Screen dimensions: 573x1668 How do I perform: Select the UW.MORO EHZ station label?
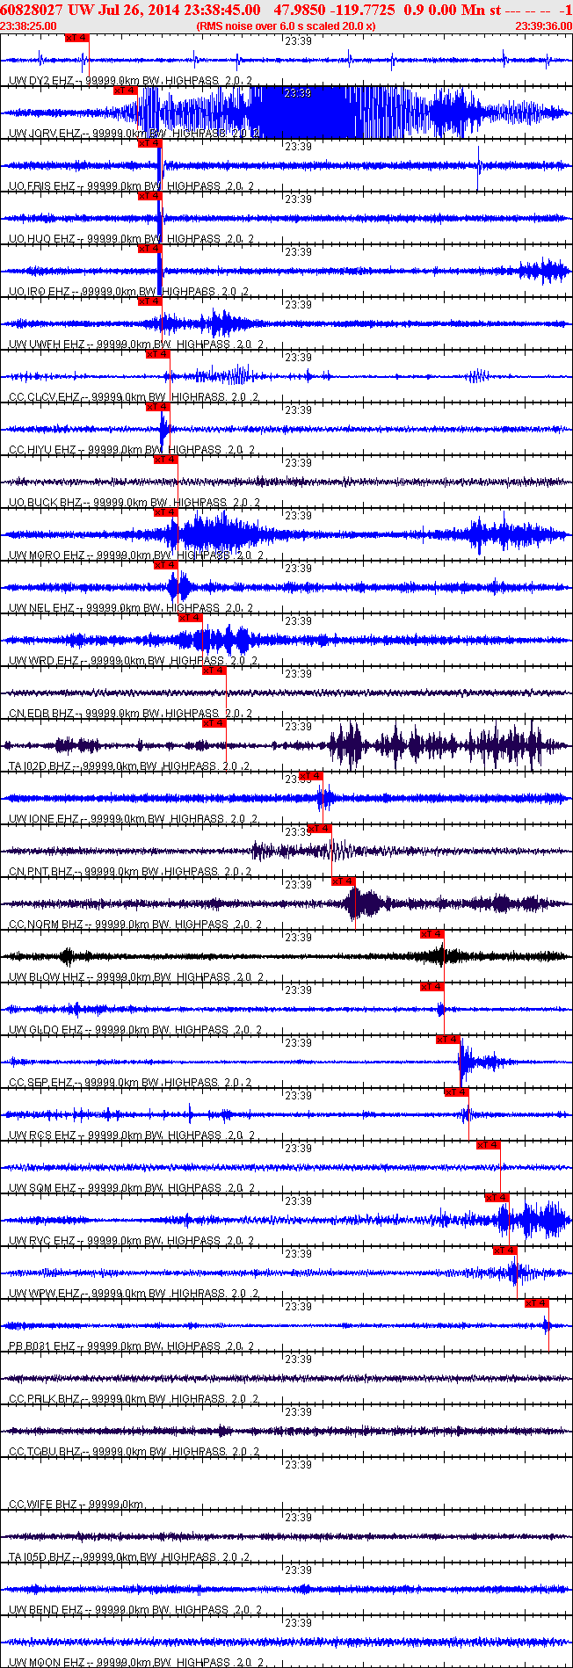coord(47,555)
